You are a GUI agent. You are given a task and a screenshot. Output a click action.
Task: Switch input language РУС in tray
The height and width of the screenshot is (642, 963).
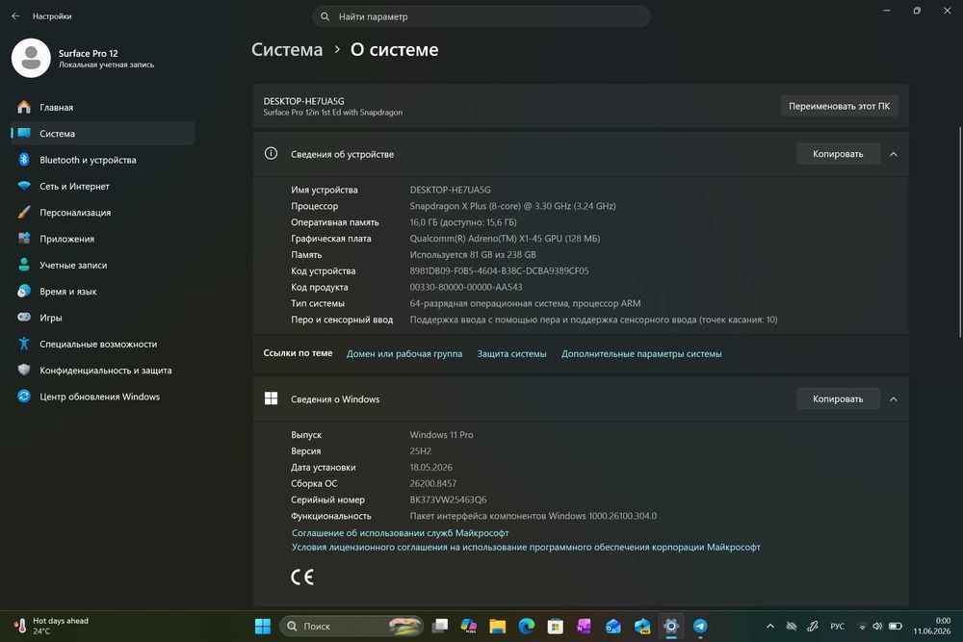[x=837, y=626]
